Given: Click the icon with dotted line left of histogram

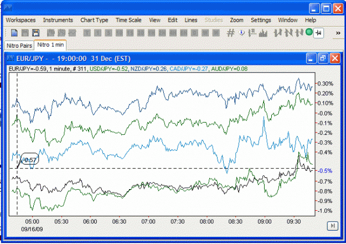Looking at the screenshot, I should (252, 33).
